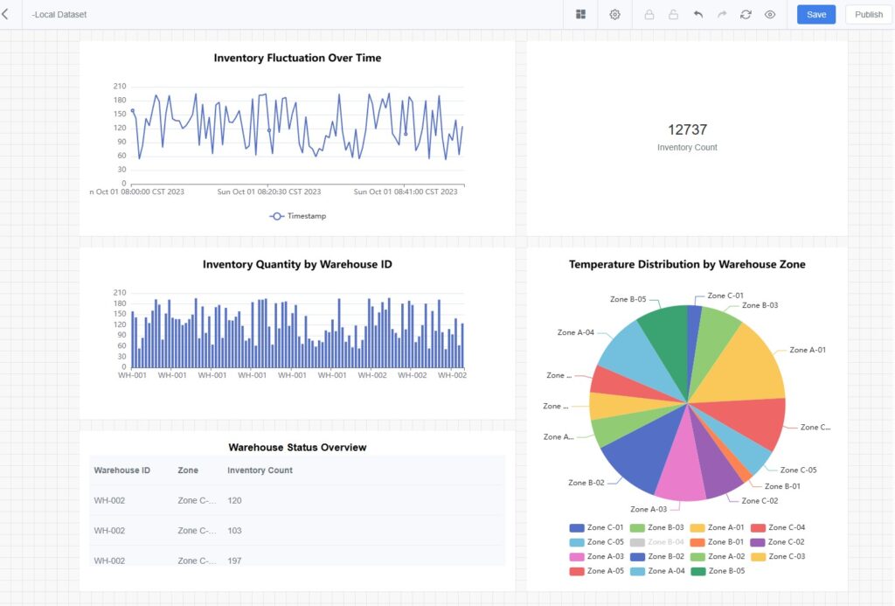The image size is (895, 606).
Task: Click the lock icon in the toolbar
Action: coord(648,15)
